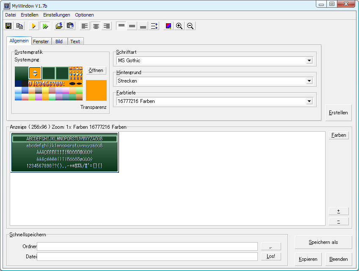Click the zoom out magnifier icon
The image size is (359, 271).
[191, 26]
